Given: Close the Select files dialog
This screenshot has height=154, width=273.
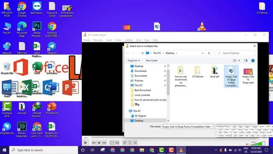Looking at the screenshot, I should tap(254, 46).
